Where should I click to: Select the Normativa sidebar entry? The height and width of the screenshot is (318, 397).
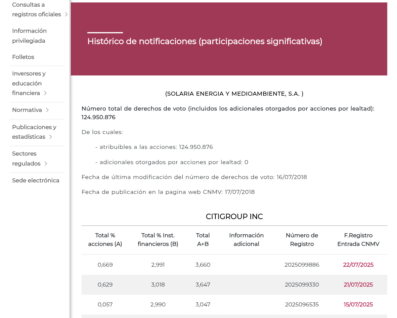pos(27,110)
